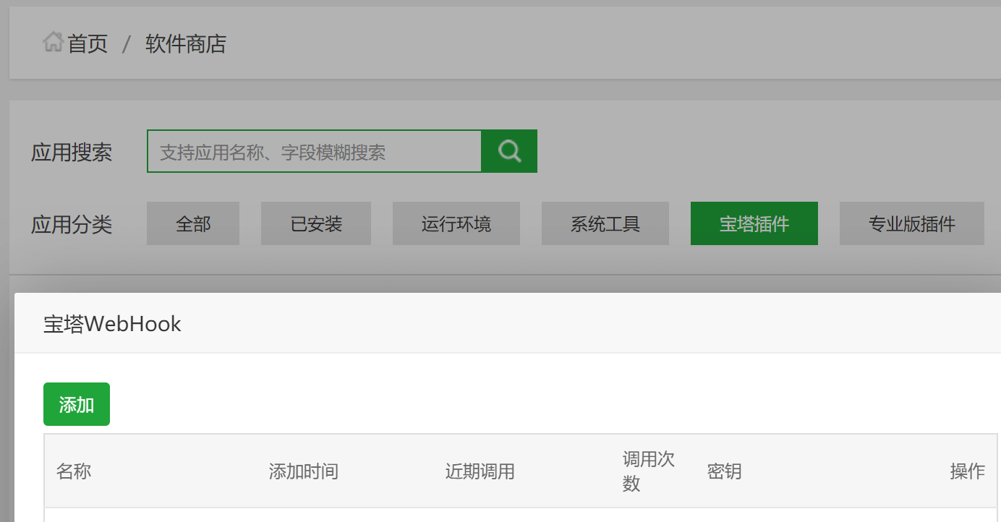
Task: Focus the 应用搜索 search input field
Action: coord(314,152)
